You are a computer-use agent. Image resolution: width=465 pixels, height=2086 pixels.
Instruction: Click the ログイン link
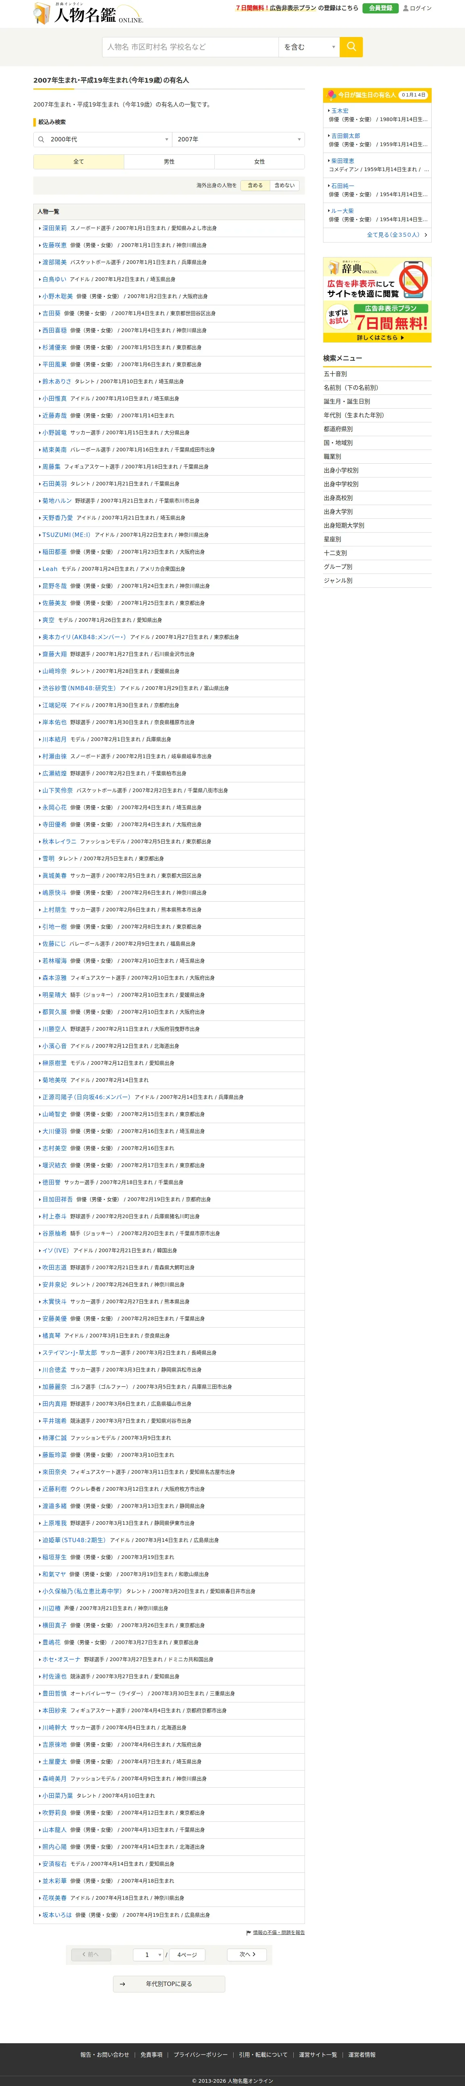[x=420, y=8]
